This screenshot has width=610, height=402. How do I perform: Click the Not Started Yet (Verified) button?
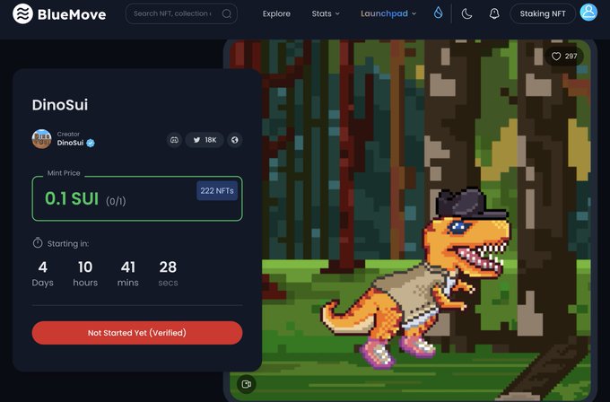point(137,333)
